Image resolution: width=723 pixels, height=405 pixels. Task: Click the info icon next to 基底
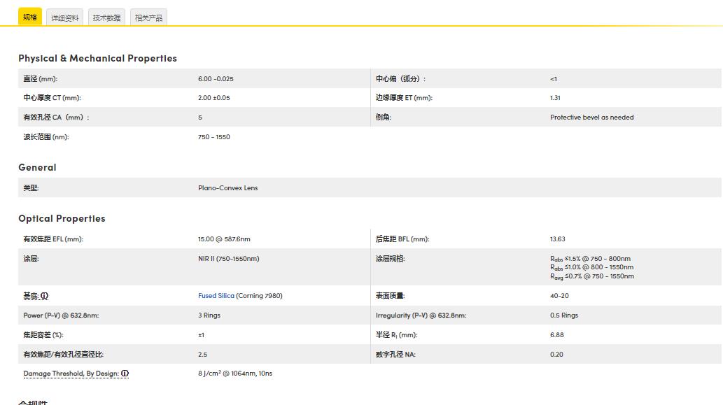(45, 296)
